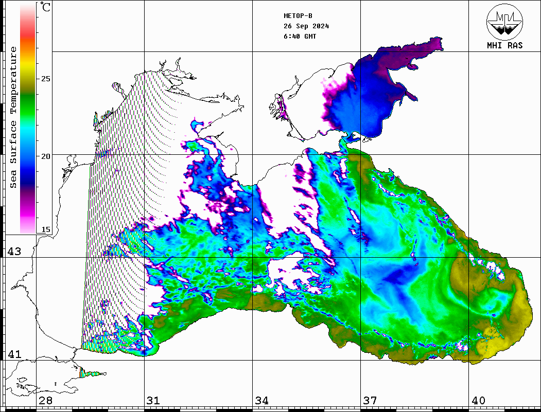
Task: Click the '25' tick label on scale
Action: 45,79
